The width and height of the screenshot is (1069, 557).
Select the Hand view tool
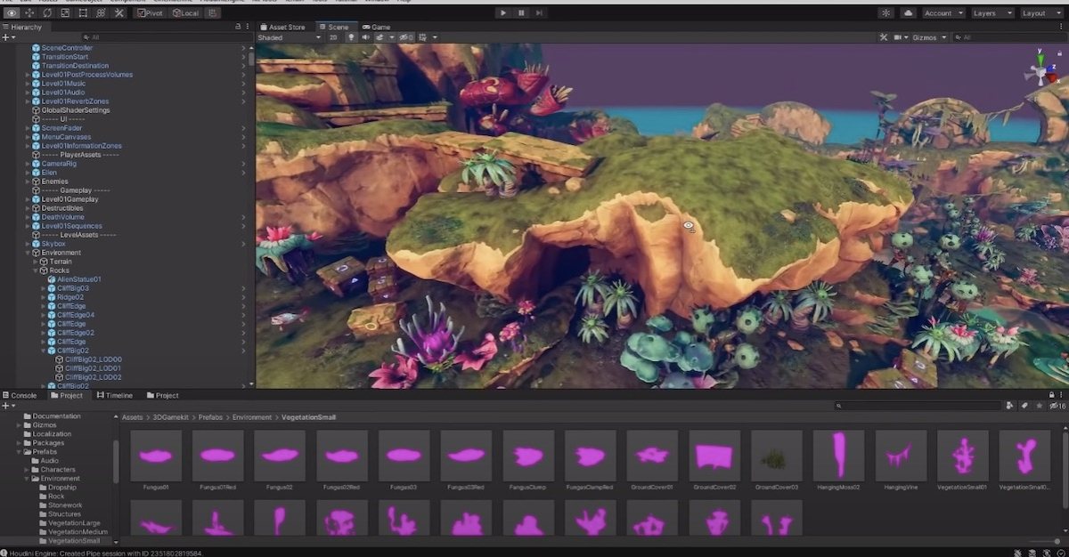tap(11, 12)
